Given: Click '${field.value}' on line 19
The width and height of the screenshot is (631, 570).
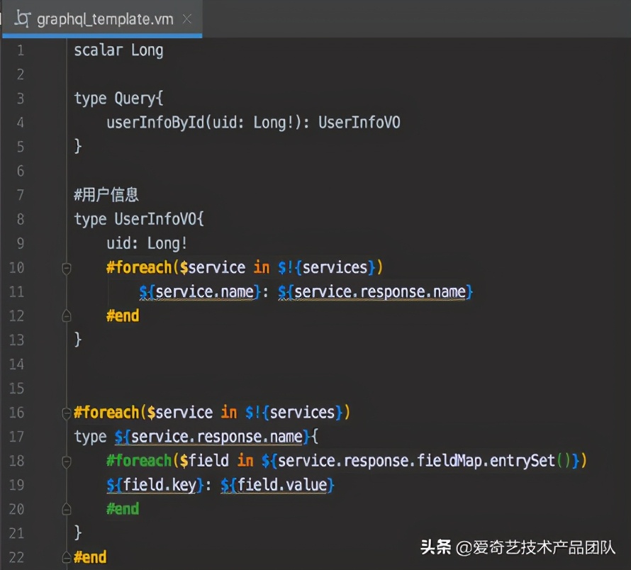Looking at the screenshot, I should tap(278, 485).
